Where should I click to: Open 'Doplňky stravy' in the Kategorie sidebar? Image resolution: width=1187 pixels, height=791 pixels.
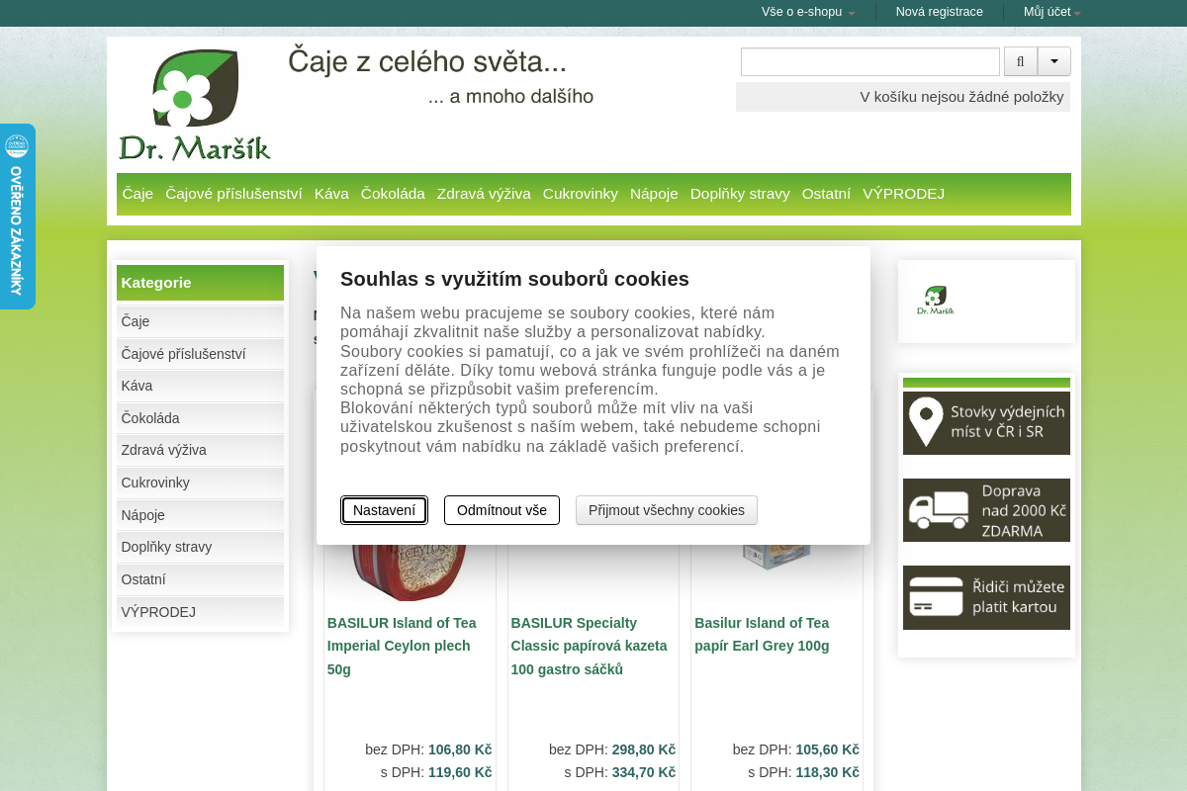(x=200, y=547)
